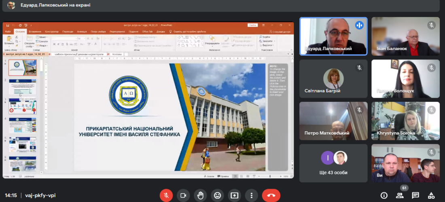The height and width of the screenshot is (202, 445).
Task: Open the chat with everyone panel
Action: pos(415,196)
